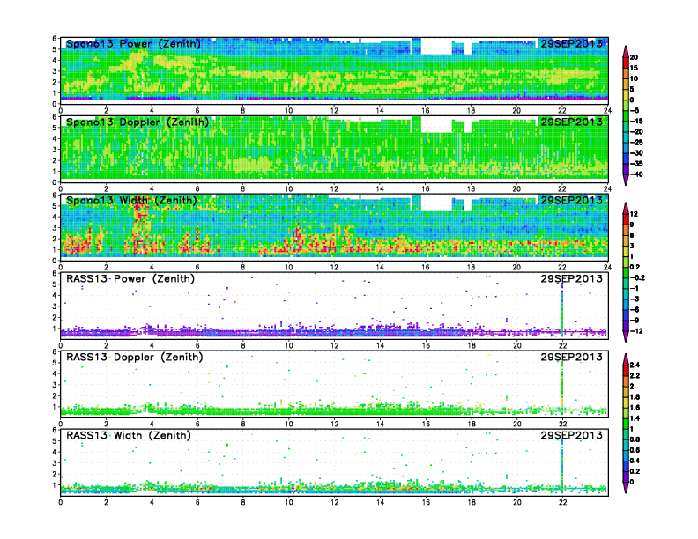The width and height of the screenshot is (698, 539).
Task: Pick the purple bottom arrow of the top colorbar
Action: pos(626,181)
